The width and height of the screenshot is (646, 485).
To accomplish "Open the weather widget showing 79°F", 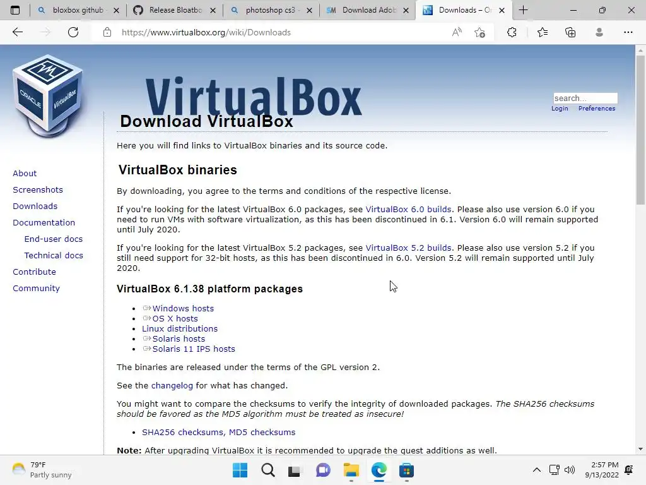I will click(x=41, y=470).
